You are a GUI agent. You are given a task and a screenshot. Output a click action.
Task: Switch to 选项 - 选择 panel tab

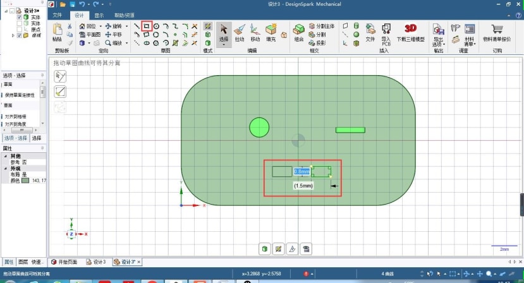tap(16, 138)
